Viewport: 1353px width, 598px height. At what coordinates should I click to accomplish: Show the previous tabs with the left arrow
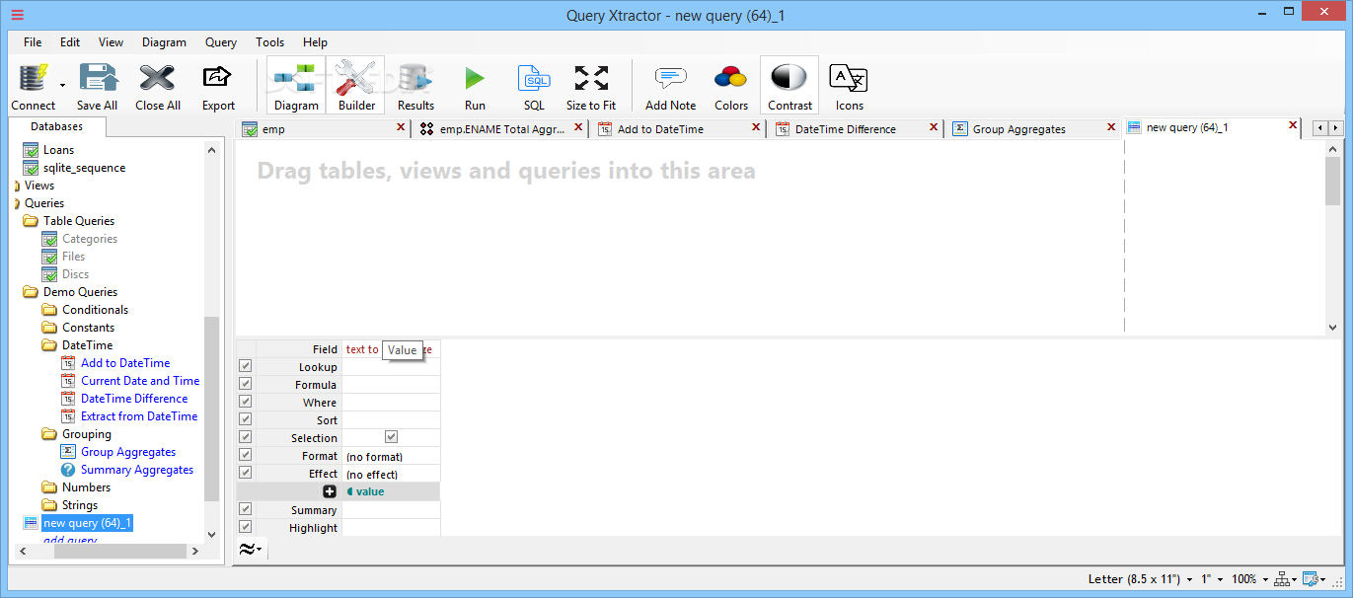click(x=1320, y=128)
